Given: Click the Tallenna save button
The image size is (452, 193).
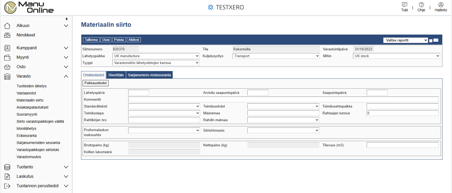Looking at the screenshot, I should 91,40.
